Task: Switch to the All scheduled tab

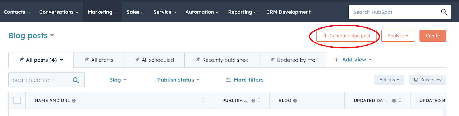Action: (x=154, y=60)
